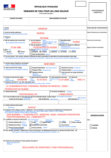
Task: Click the phone number +7(999)1234554
Action: pyautogui.click(x=66, y=94)
